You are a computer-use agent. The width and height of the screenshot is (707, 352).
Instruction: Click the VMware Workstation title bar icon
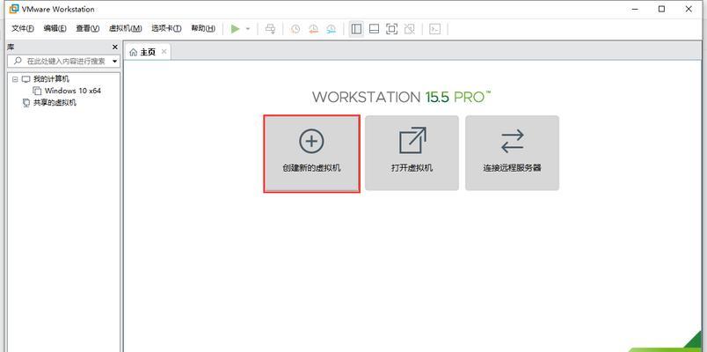click(x=14, y=9)
